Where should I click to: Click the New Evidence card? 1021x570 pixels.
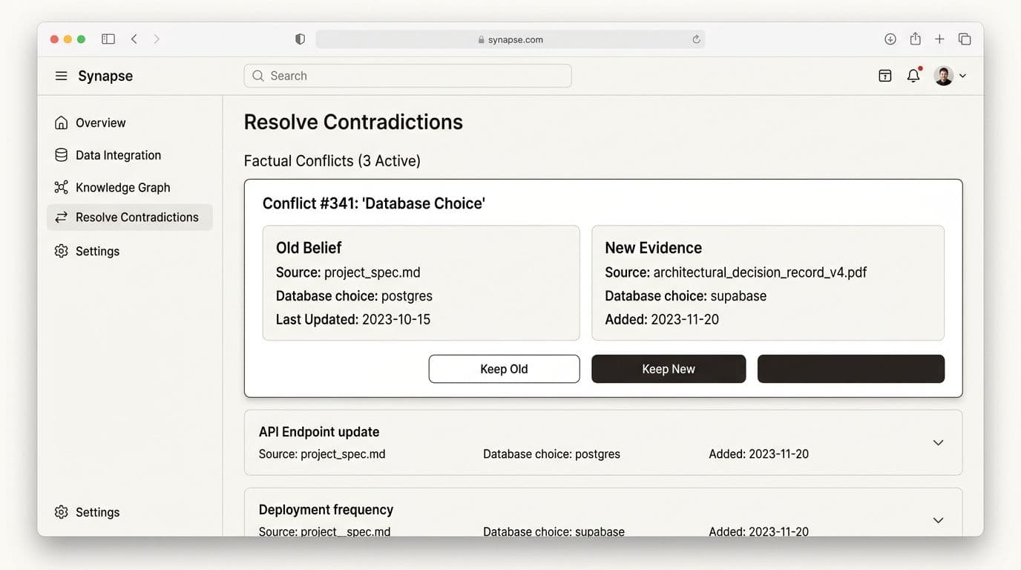point(768,283)
